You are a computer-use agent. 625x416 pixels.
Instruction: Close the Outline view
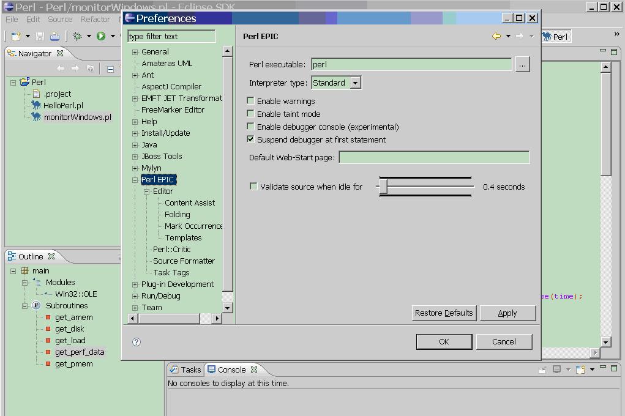(51, 256)
